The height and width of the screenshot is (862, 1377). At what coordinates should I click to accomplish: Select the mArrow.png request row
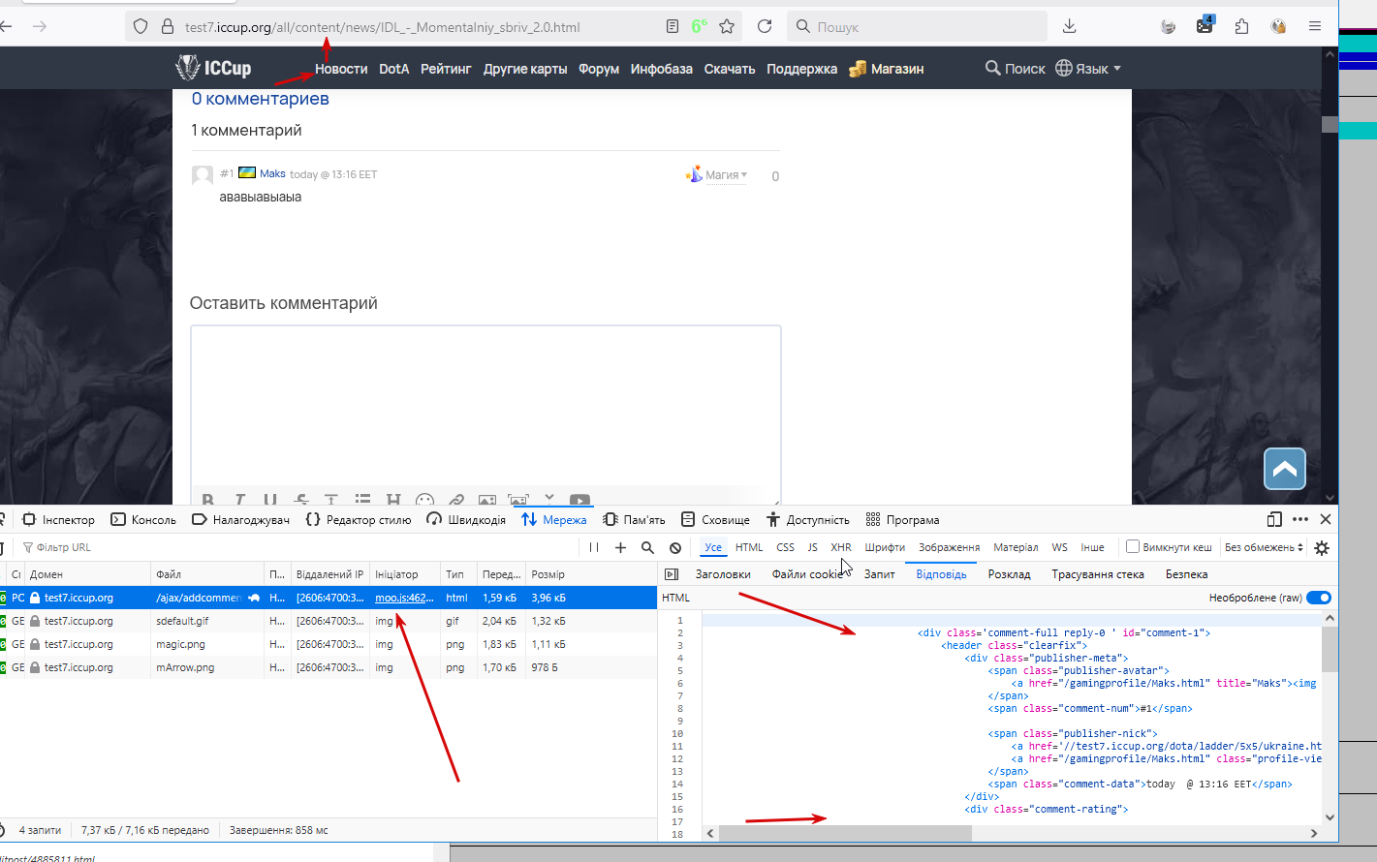[329, 667]
